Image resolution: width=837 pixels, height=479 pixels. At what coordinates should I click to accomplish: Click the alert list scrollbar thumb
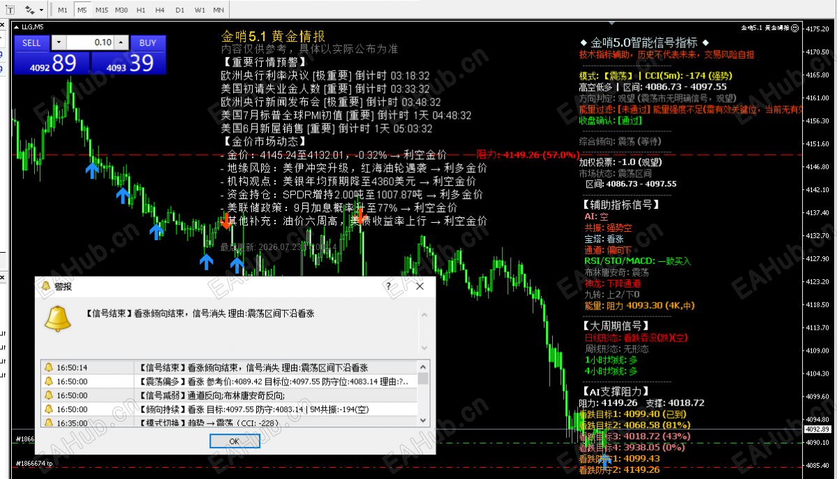[x=423, y=378]
